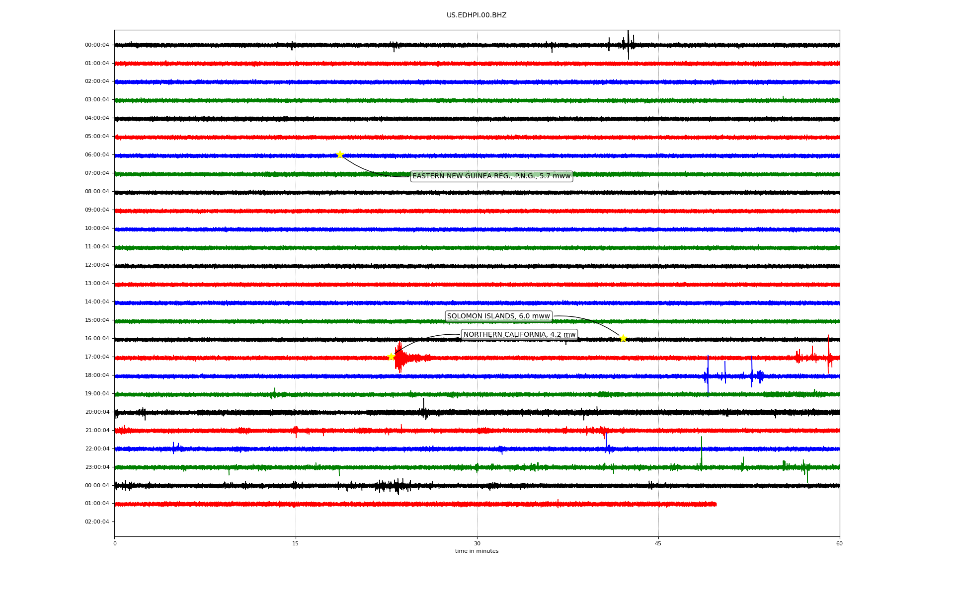Click the NORTHERN CALIFORNIA 4.2 mw label

click(x=519, y=334)
